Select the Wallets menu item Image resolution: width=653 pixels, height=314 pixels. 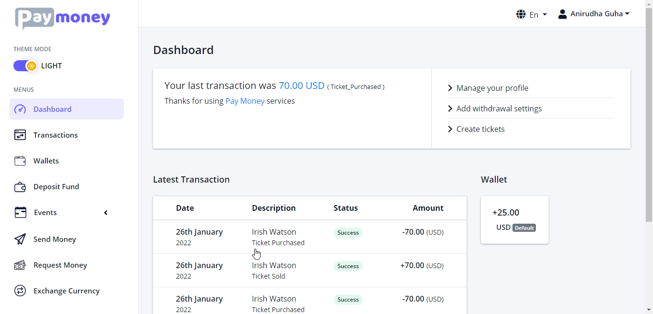click(x=46, y=161)
